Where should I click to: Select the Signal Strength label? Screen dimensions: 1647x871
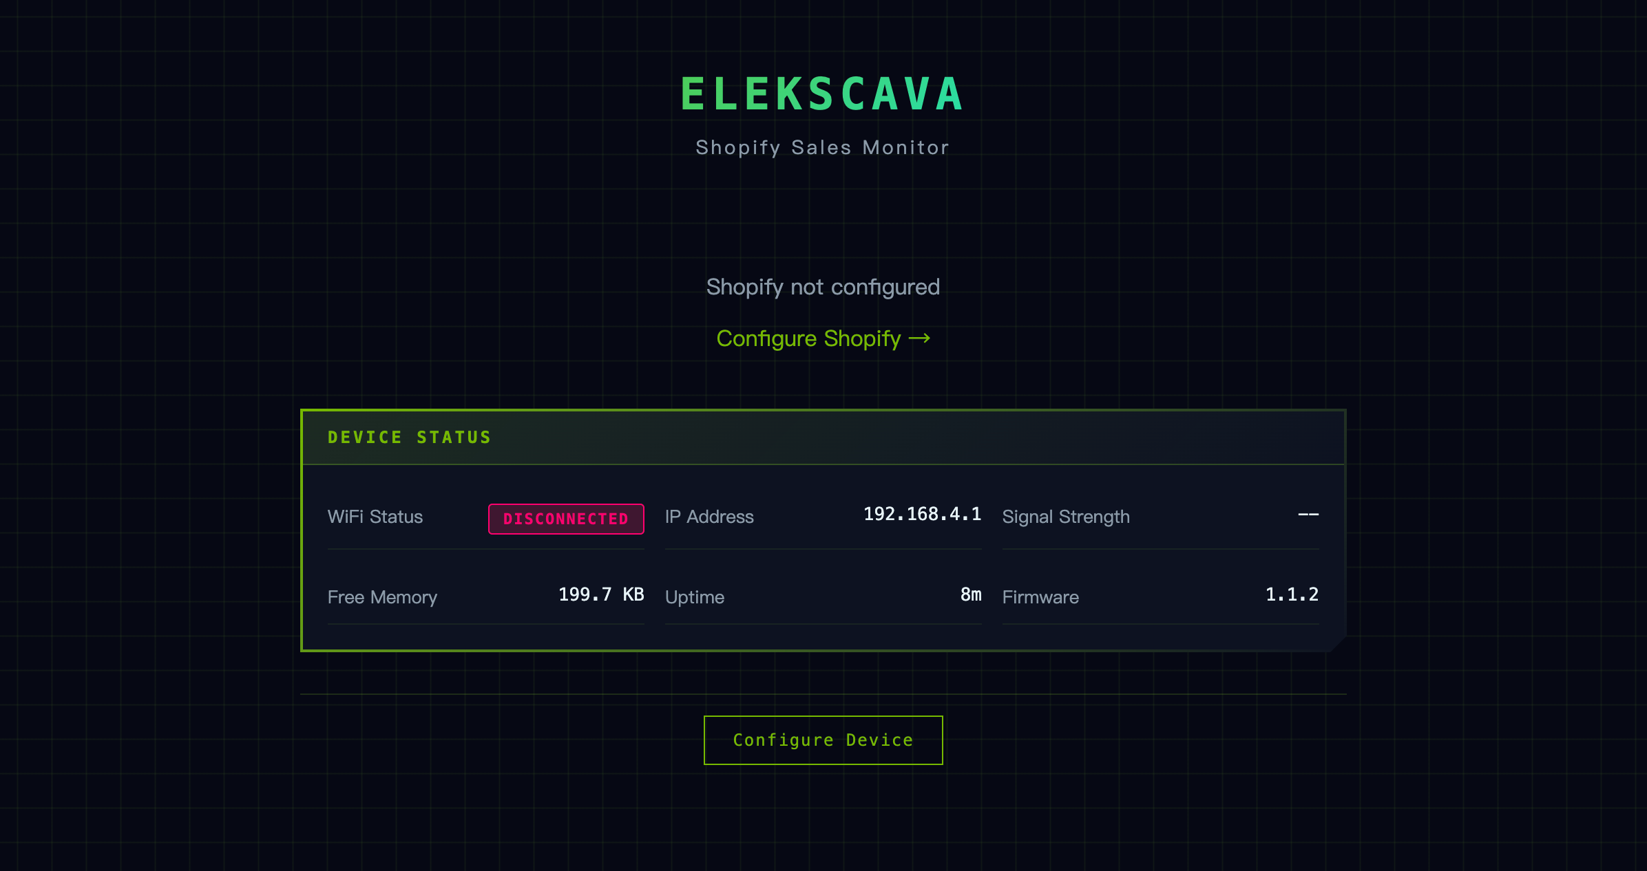point(1066,517)
